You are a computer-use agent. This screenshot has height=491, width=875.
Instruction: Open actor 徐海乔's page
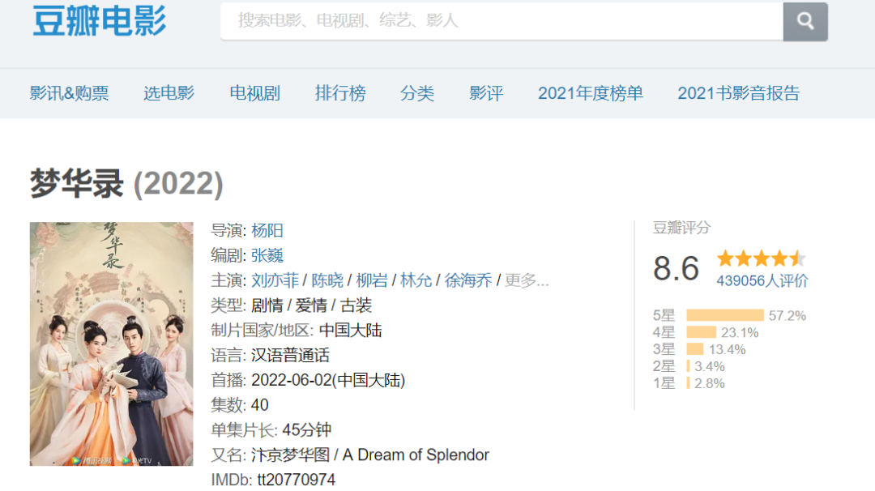tap(468, 280)
